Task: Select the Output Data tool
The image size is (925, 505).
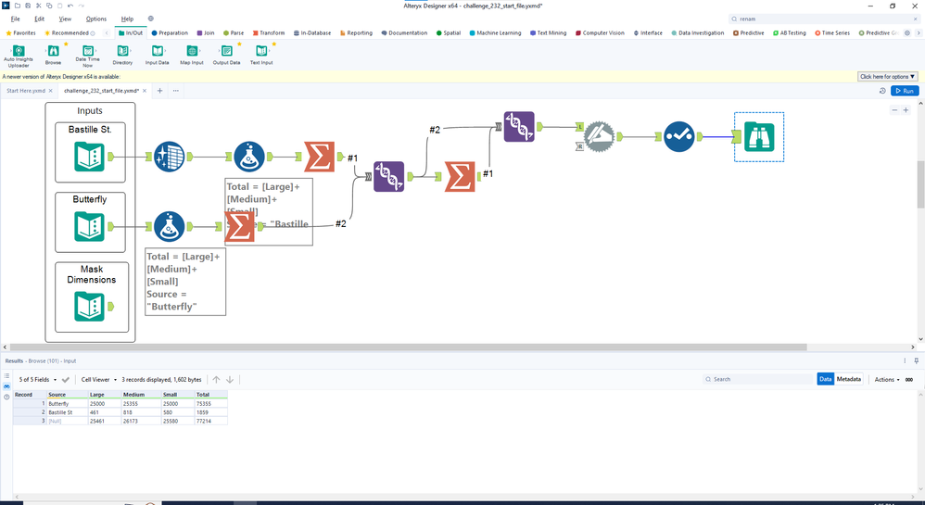Action: pos(226,55)
